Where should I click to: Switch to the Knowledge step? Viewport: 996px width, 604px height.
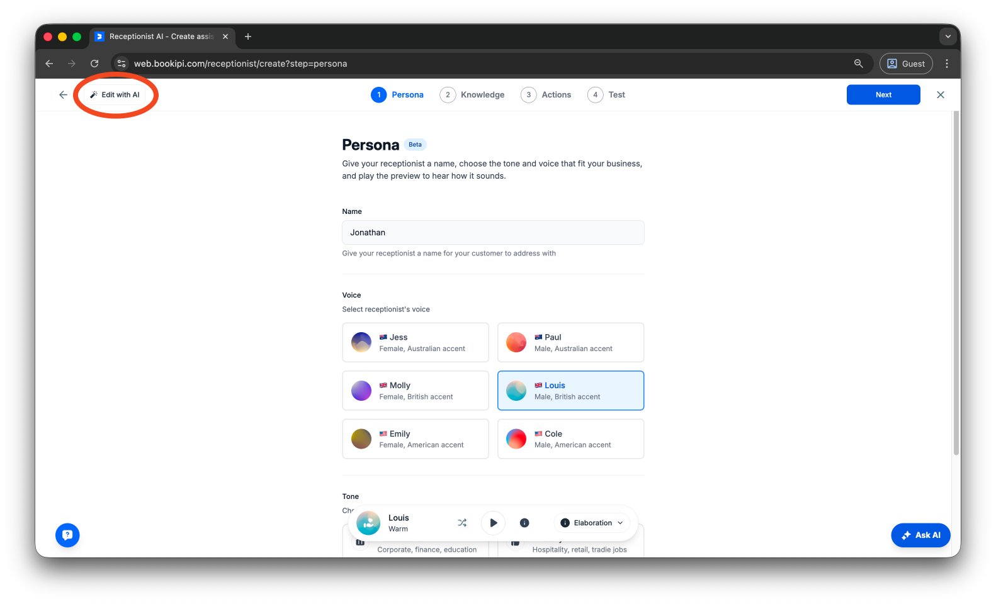click(x=472, y=95)
